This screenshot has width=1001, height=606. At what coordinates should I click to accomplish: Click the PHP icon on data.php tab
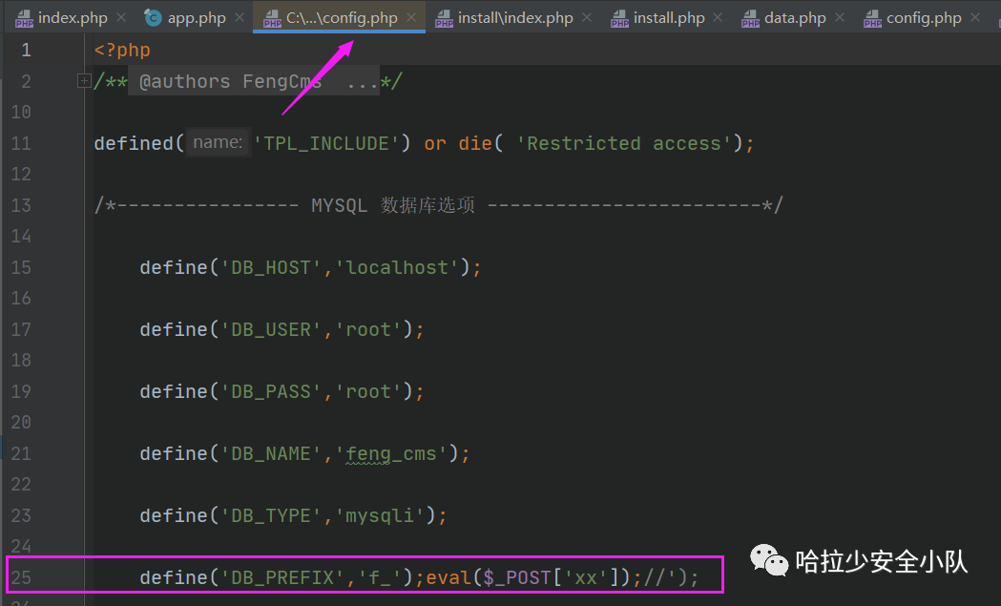tap(750, 18)
